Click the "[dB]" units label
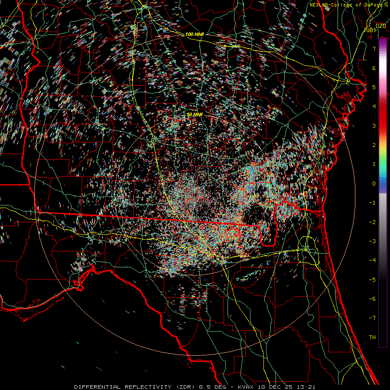390x390 pixels. tap(370, 30)
